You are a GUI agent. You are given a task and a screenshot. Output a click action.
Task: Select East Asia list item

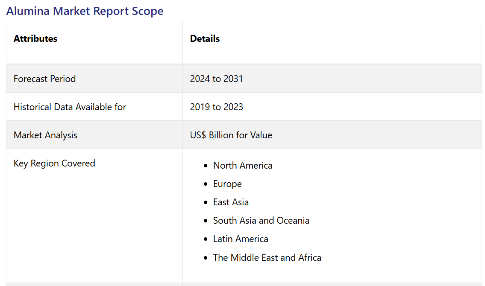(231, 202)
